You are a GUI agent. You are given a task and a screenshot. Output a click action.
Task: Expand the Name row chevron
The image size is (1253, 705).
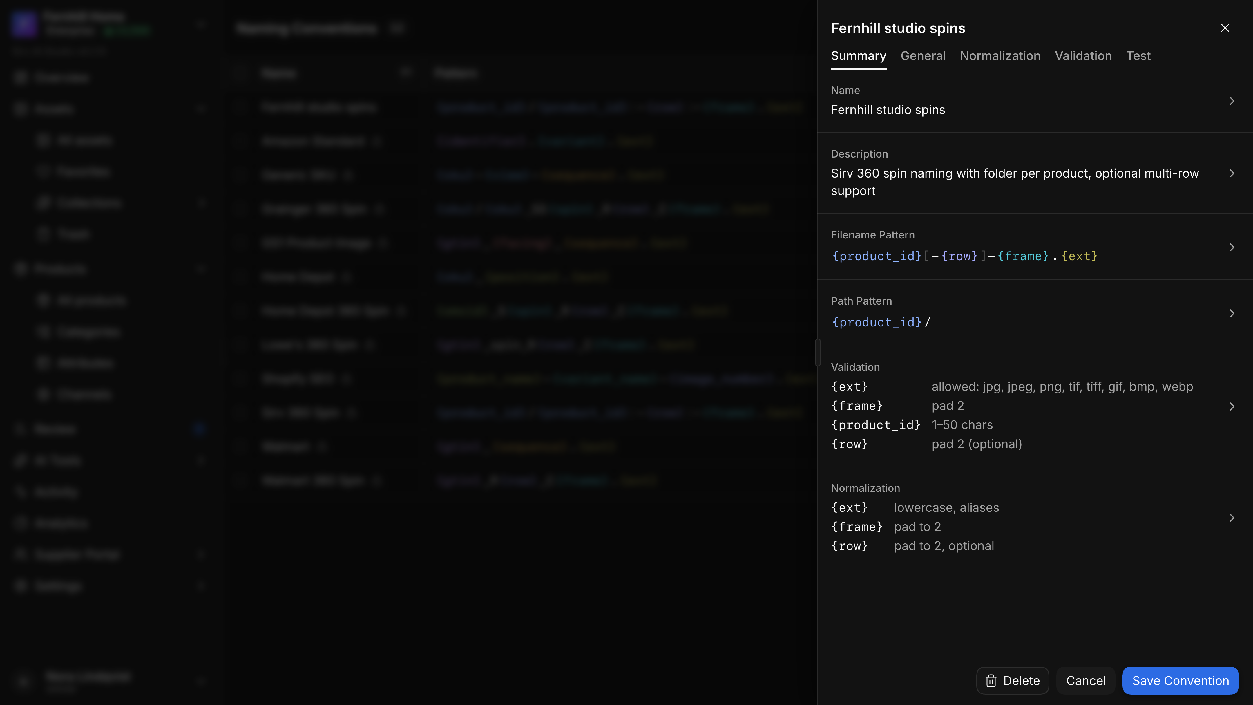[1232, 101]
